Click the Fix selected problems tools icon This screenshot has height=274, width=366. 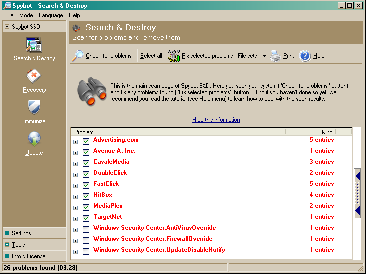174,56
